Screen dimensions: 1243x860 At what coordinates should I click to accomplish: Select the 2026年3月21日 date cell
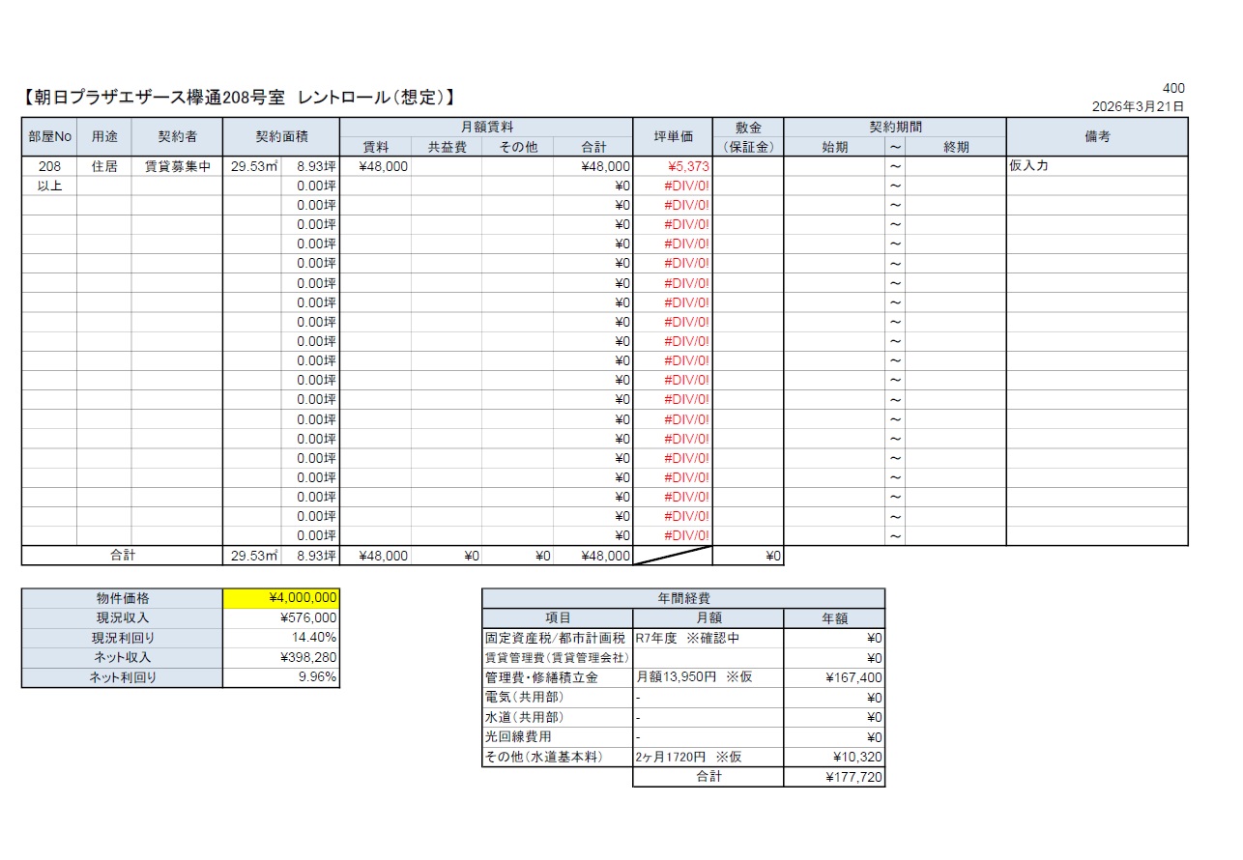pyautogui.click(x=1138, y=106)
